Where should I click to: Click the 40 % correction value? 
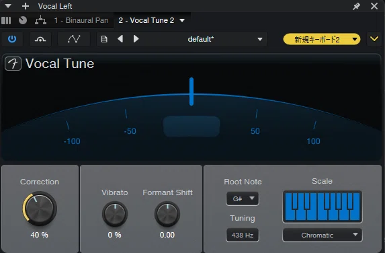pyautogui.click(x=39, y=235)
